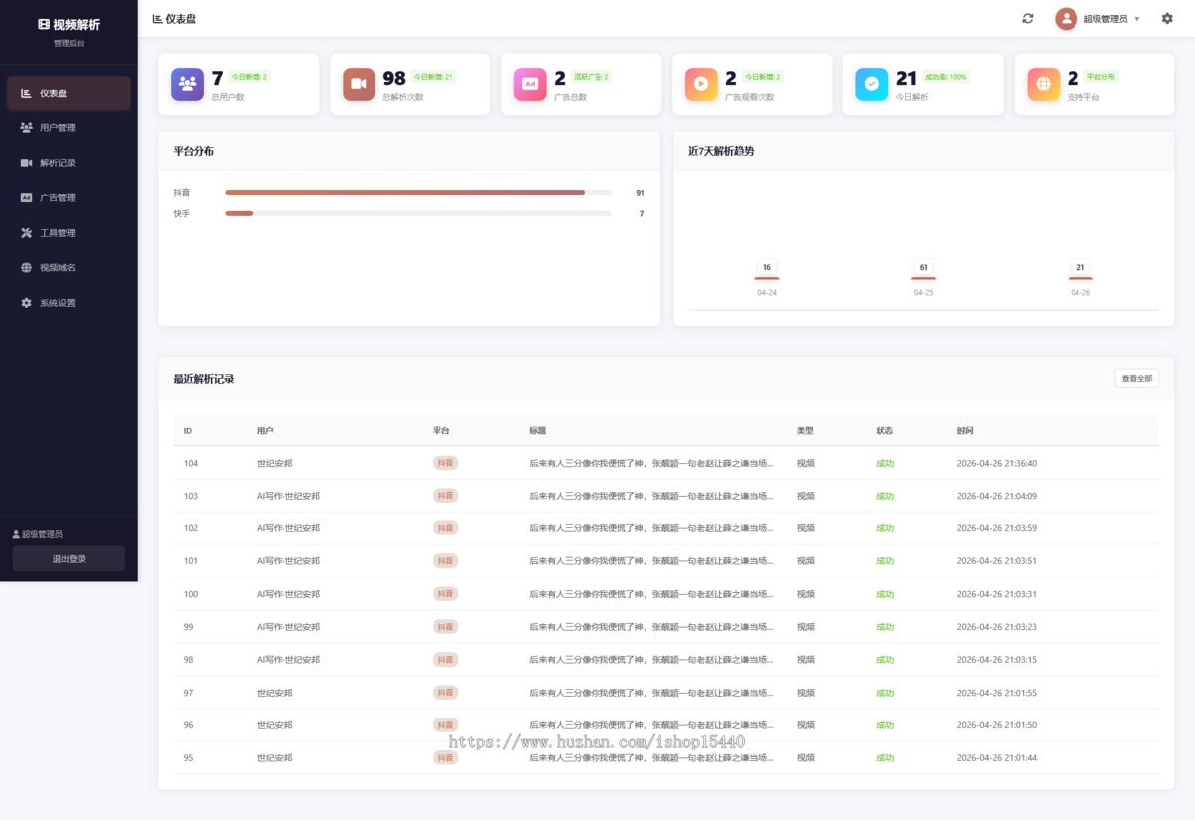Click the 最近解析记录 heading
Screen dimensions: 1195x820
204,379
